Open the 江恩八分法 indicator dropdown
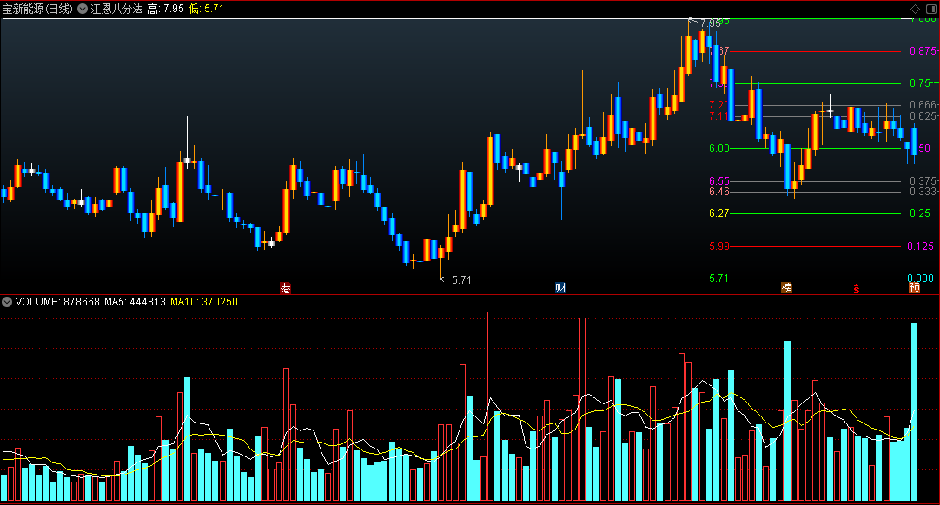 [x=83, y=9]
